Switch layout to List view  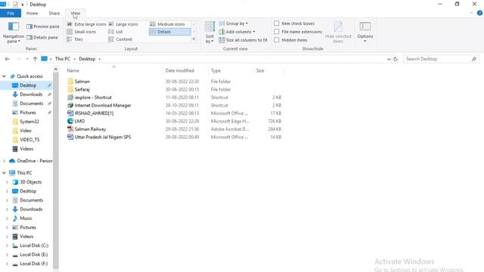click(116, 32)
